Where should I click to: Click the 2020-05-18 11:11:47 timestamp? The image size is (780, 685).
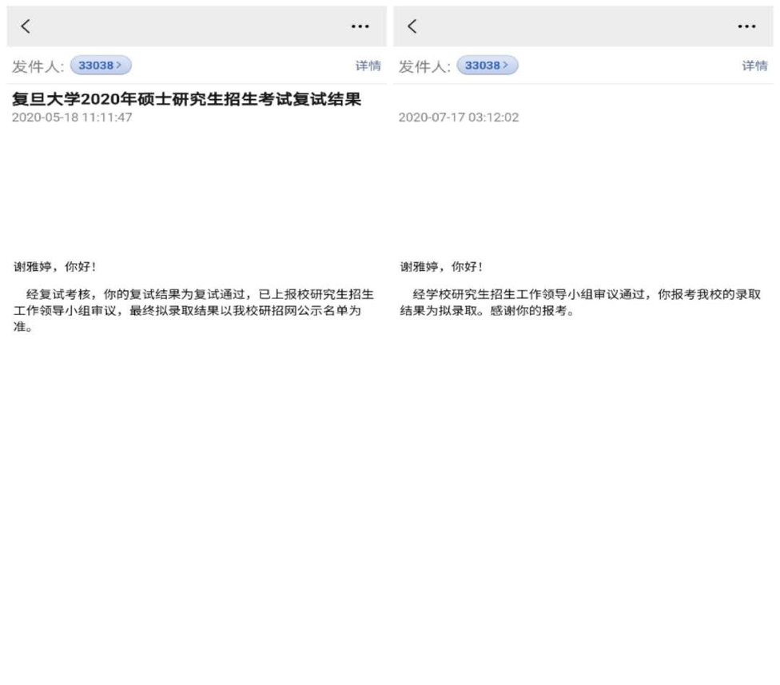pos(72,117)
